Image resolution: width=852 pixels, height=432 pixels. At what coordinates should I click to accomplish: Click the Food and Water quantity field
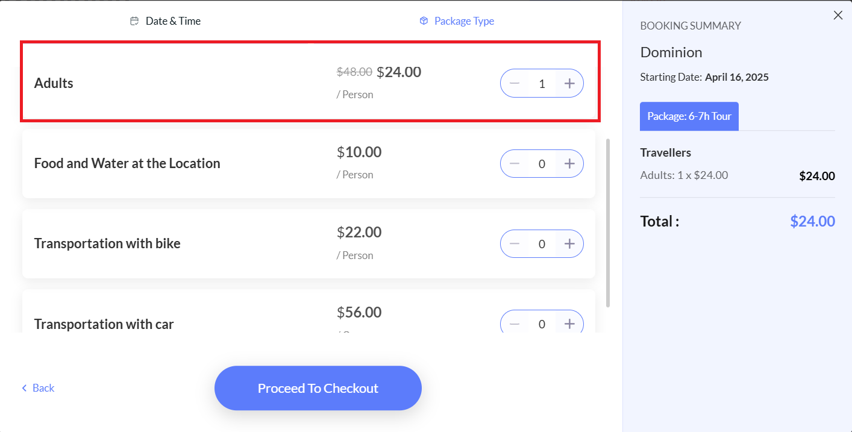[542, 163]
